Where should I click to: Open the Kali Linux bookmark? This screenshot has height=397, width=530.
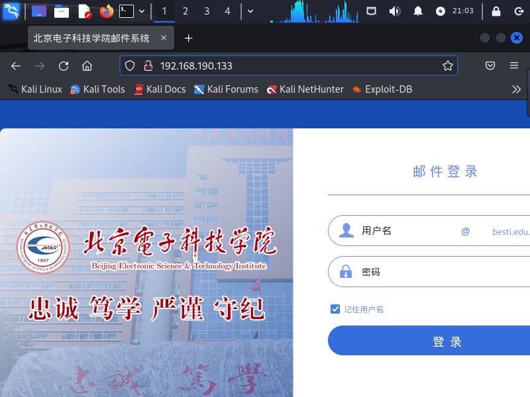[x=35, y=89]
